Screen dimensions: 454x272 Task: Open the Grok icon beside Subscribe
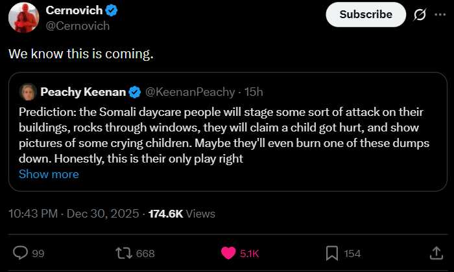point(420,14)
